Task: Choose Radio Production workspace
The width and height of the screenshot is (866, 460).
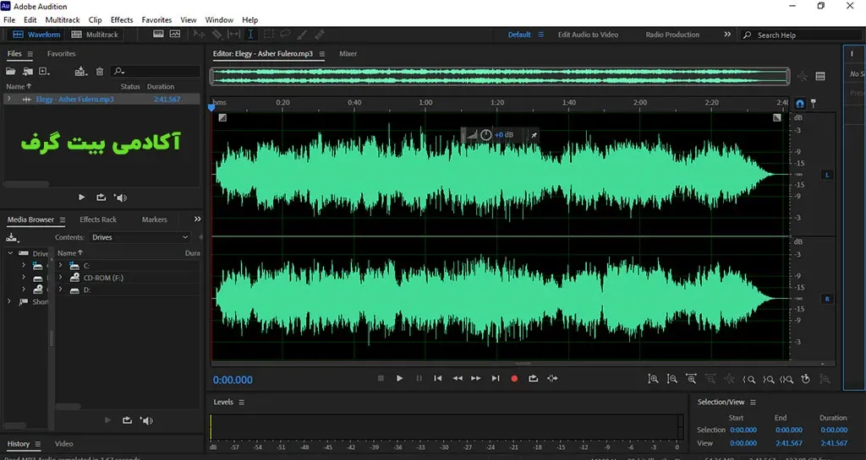Action: point(672,34)
